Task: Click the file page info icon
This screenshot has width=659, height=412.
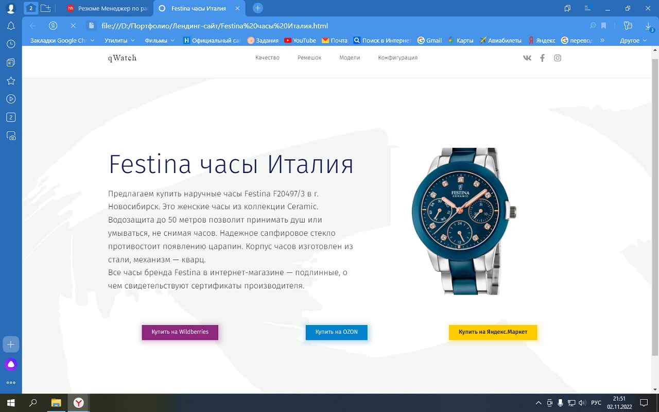Action: (x=92, y=26)
